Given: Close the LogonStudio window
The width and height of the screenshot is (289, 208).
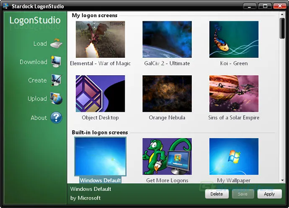Looking at the screenshot, I should [280, 6].
